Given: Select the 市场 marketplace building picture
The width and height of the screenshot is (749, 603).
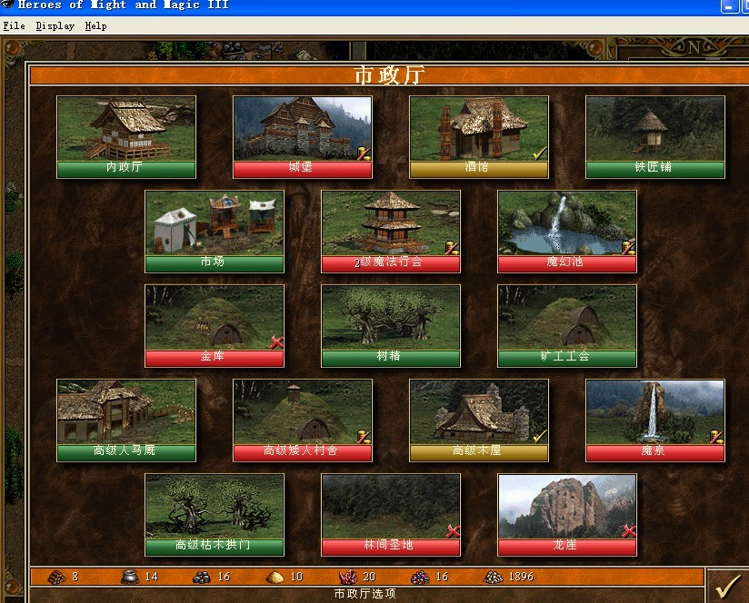Looking at the screenshot, I should click(215, 223).
